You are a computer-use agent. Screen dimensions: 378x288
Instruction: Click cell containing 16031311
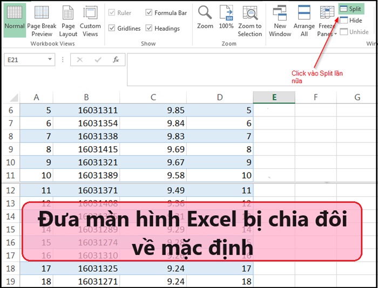(x=86, y=110)
